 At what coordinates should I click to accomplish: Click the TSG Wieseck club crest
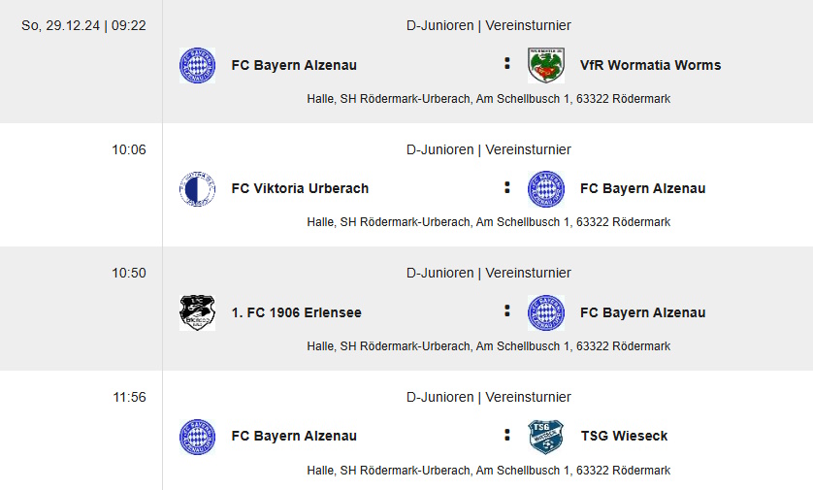tap(546, 437)
